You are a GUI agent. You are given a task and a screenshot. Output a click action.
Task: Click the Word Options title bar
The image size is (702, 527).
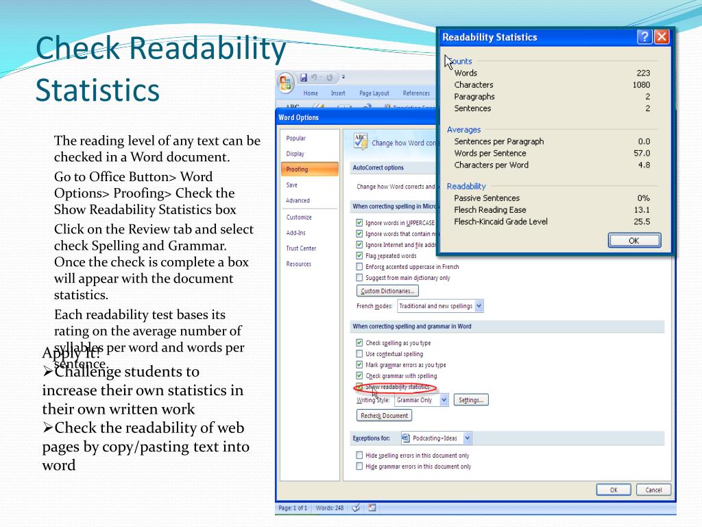point(356,117)
